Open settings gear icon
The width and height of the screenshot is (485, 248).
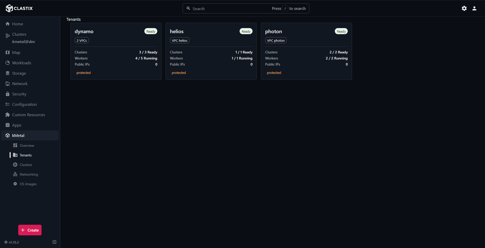[x=464, y=8]
